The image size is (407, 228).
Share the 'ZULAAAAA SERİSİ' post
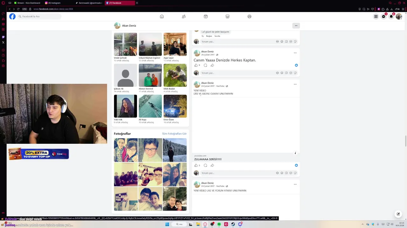pos(212,165)
